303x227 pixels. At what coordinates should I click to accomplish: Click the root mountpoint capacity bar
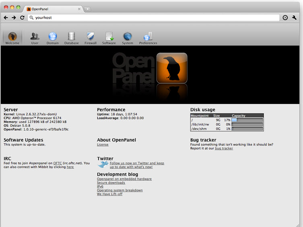pyautogui.click(x=247, y=120)
